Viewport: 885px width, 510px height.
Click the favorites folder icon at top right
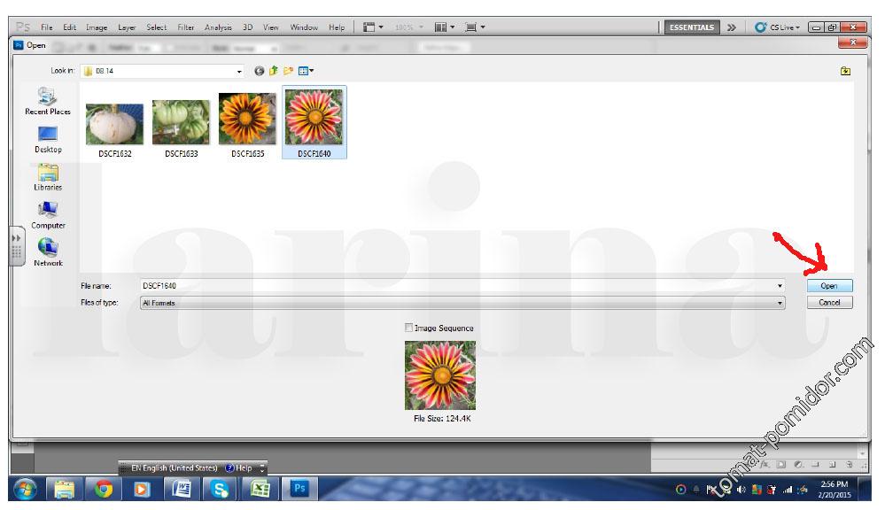(846, 71)
